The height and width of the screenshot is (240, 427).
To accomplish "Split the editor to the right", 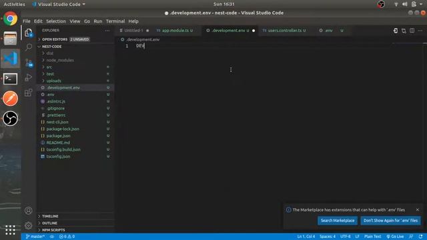I will pos(412,31).
